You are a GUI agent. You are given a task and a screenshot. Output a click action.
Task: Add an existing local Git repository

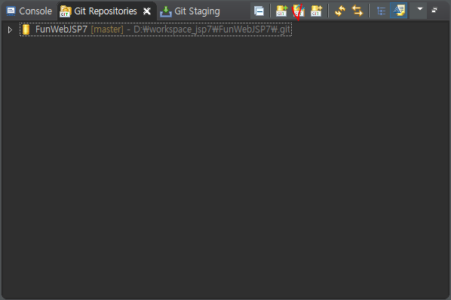coord(281,11)
